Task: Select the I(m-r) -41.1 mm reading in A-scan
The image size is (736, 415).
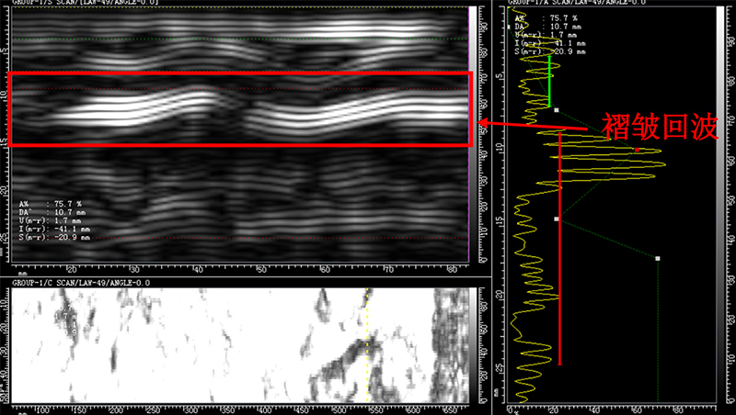Action: pyautogui.click(x=549, y=43)
